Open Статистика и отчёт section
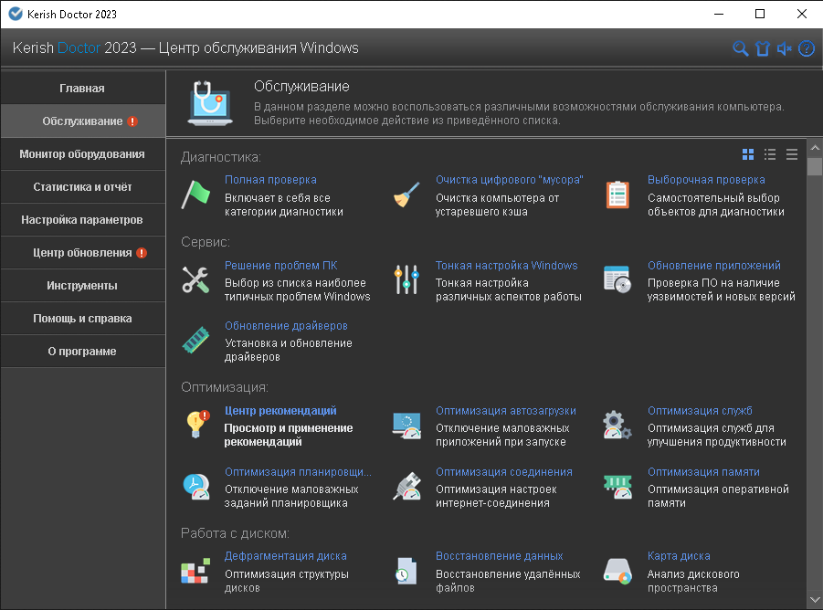Image resolution: width=823 pixels, height=610 pixels. (x=82, y=186)
